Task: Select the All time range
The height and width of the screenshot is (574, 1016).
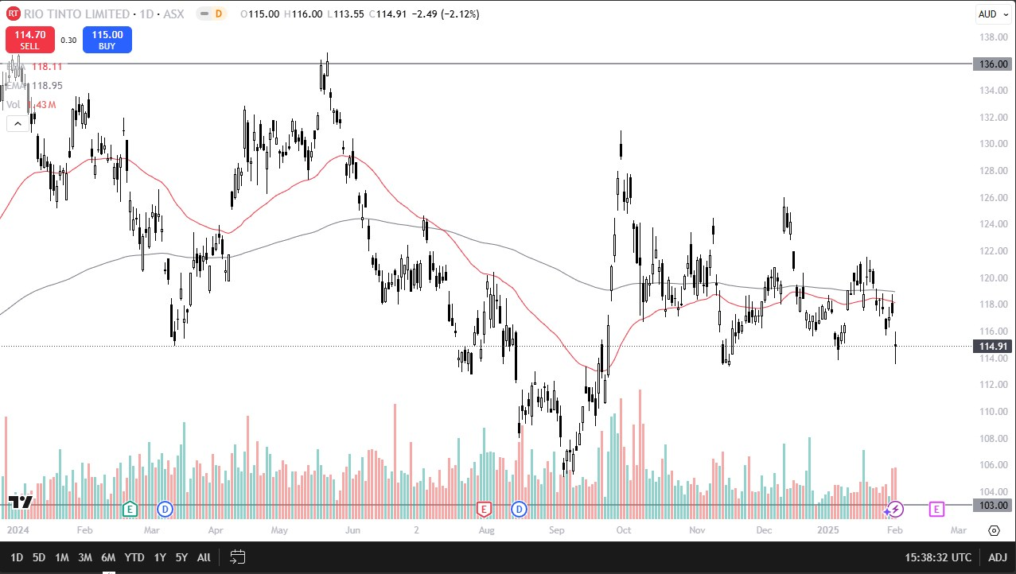Action: [x=204, y=557]
